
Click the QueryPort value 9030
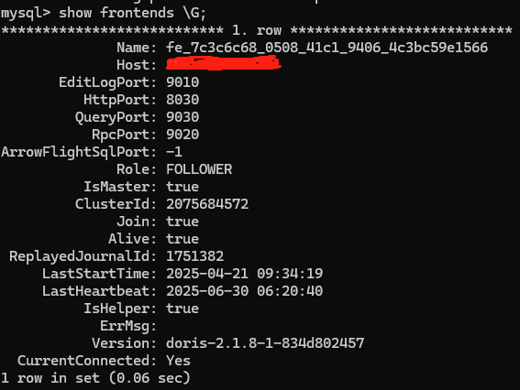(x=183, y=117)
